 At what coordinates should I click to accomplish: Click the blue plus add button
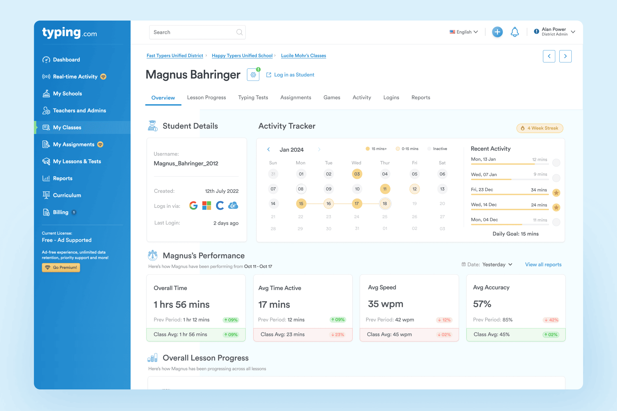497,32
